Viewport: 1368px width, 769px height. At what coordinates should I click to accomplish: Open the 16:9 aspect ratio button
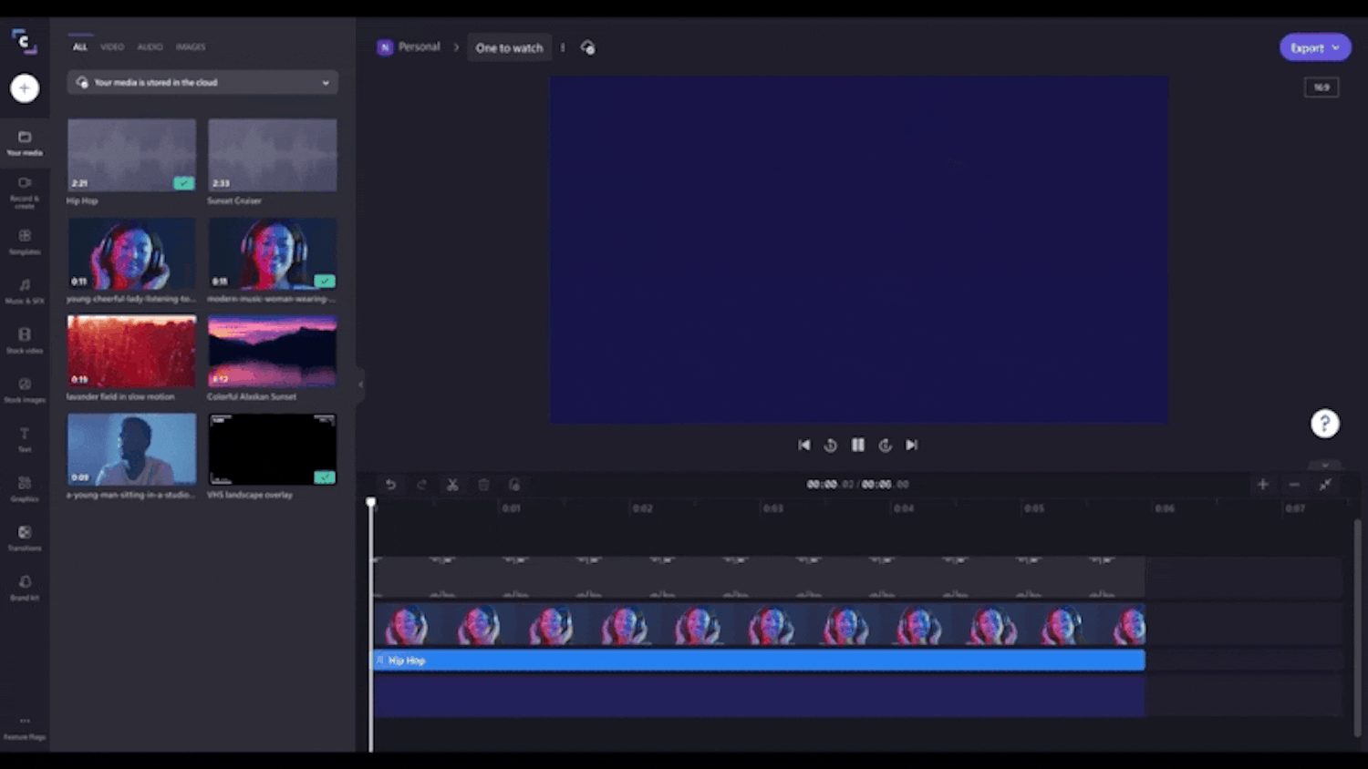pos(1321,87)
